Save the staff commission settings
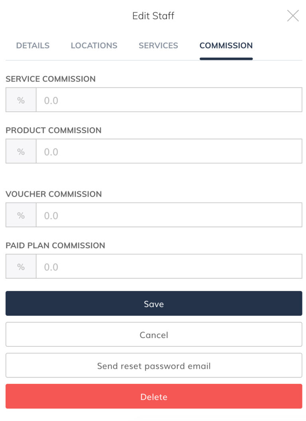The image size is (306, 421). pos(153,304)
